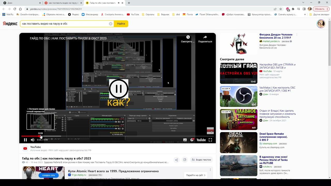Go to the browser home page
The width and height of the screenshot is (331, 186).
click(20, 9)
